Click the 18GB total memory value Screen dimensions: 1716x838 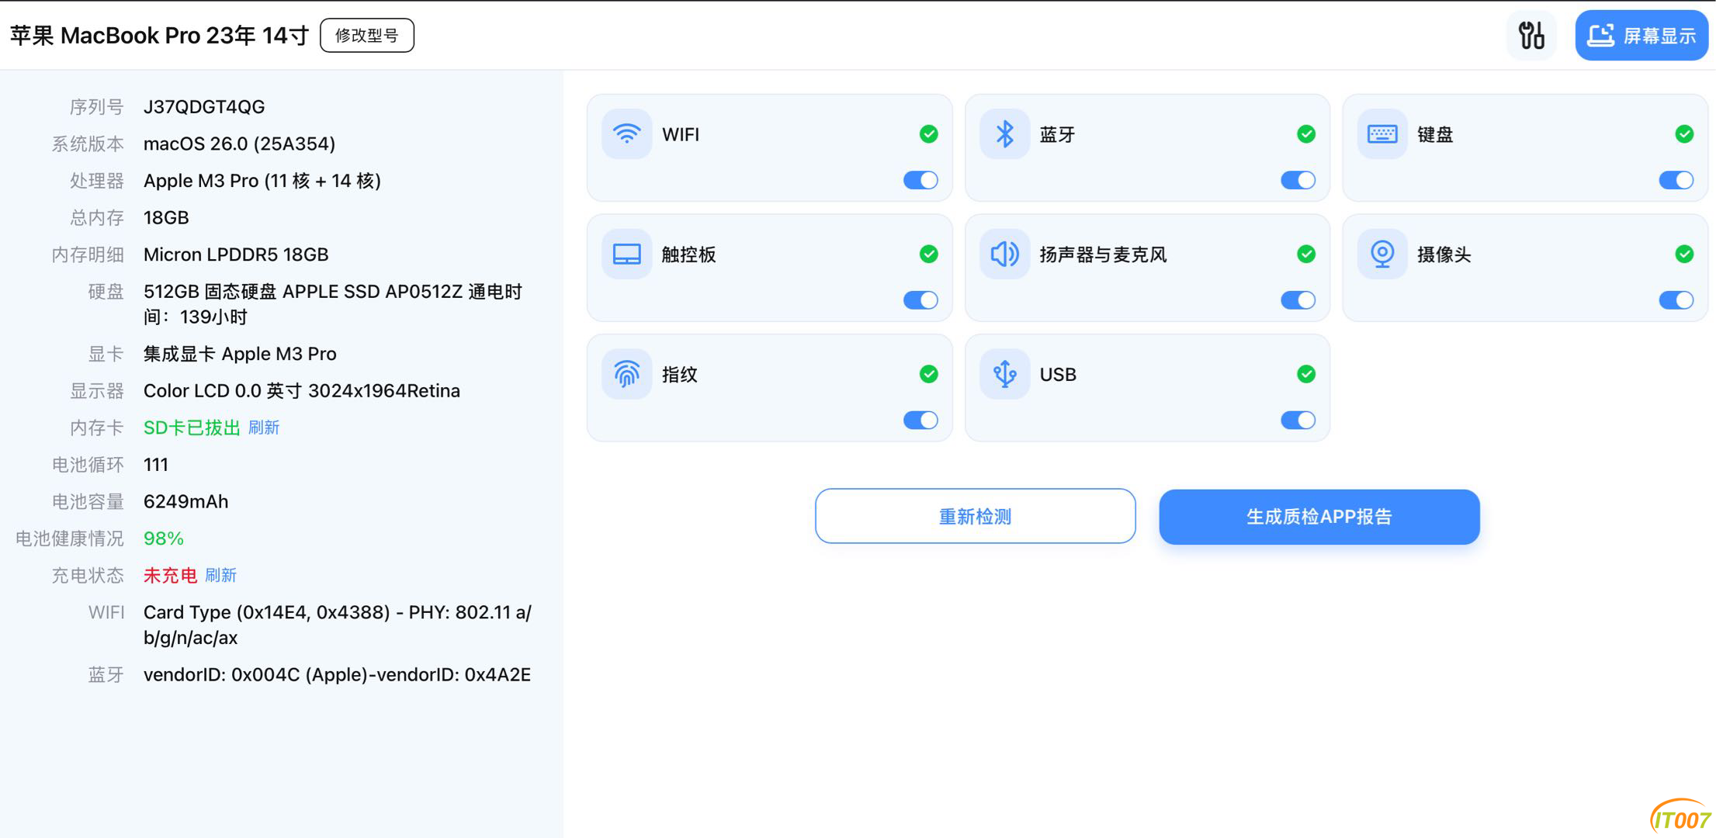click(166, 218)
